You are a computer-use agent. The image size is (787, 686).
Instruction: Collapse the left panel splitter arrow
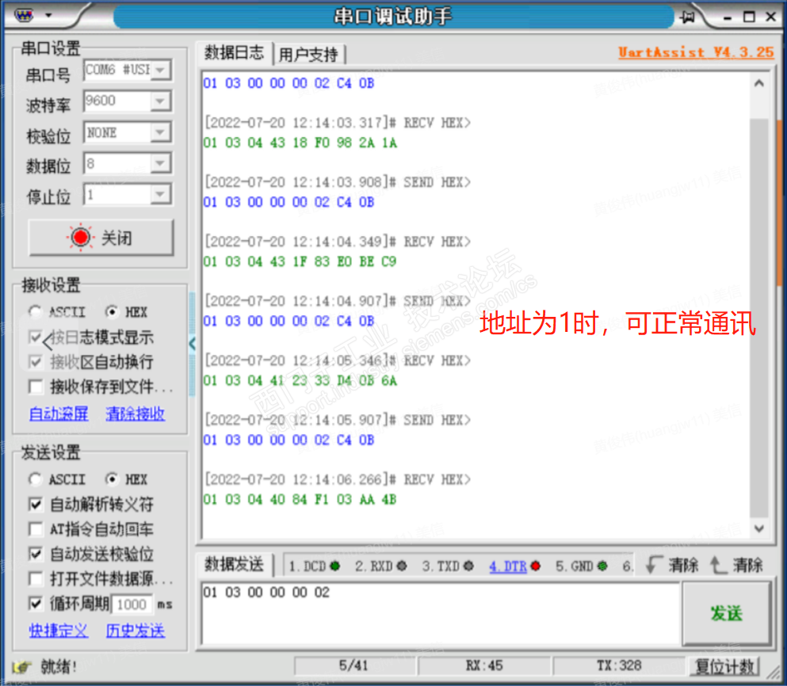[x=193, y=345]
